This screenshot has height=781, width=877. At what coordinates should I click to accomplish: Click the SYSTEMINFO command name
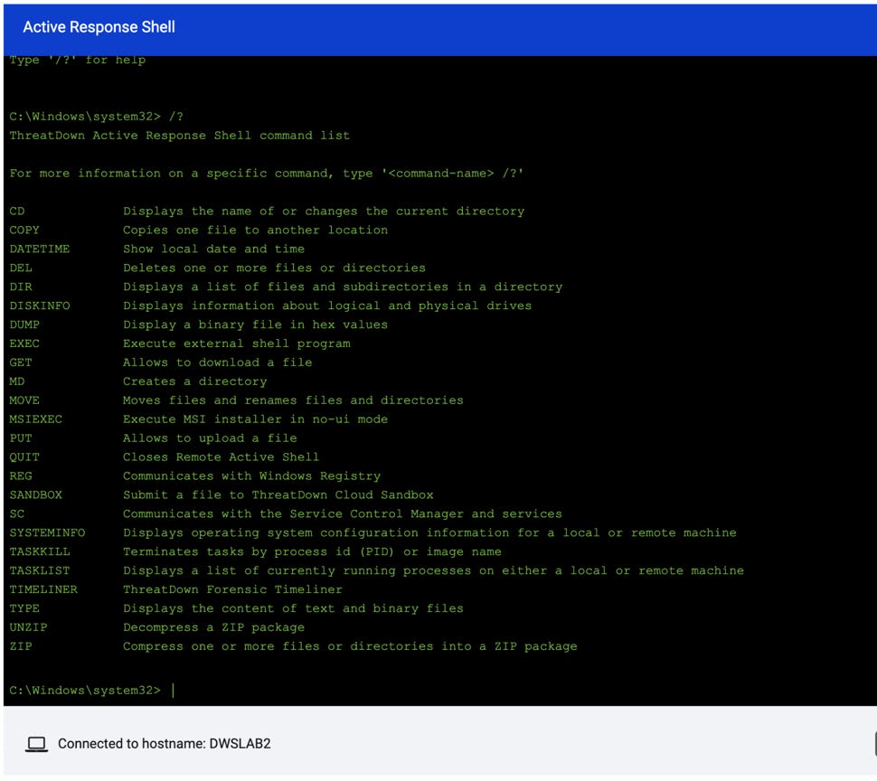[47, 533]
